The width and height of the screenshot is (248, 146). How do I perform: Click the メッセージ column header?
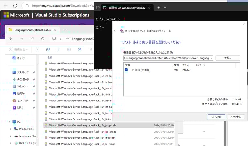(200, 65)
